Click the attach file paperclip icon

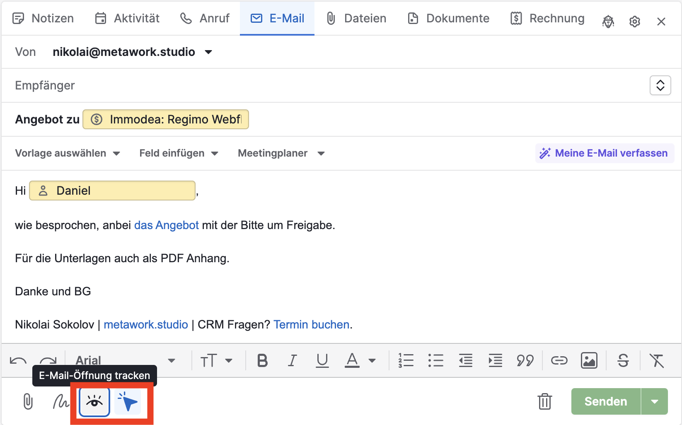tap(28, 401)
